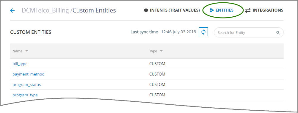298x113 pixels.
Task: Open the payment_method entity
Action: coord(29,74)
